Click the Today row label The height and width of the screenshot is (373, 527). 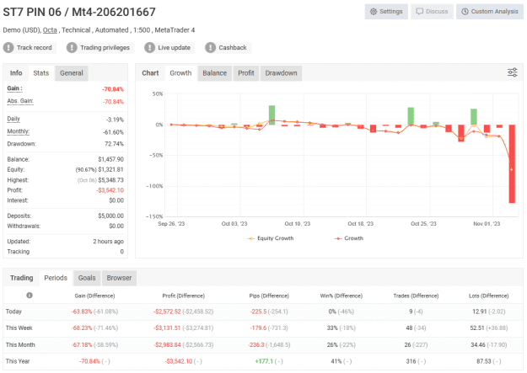(13, 312)
